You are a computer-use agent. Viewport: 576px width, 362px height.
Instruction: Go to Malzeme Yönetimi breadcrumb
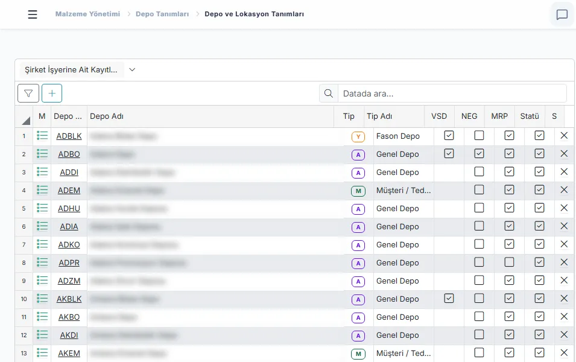pos(87,14)
